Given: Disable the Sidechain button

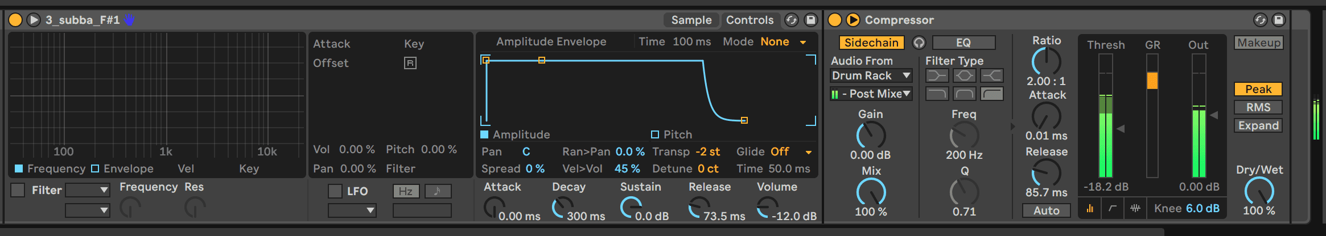Looking at the screenshot, I should point(871,43).
